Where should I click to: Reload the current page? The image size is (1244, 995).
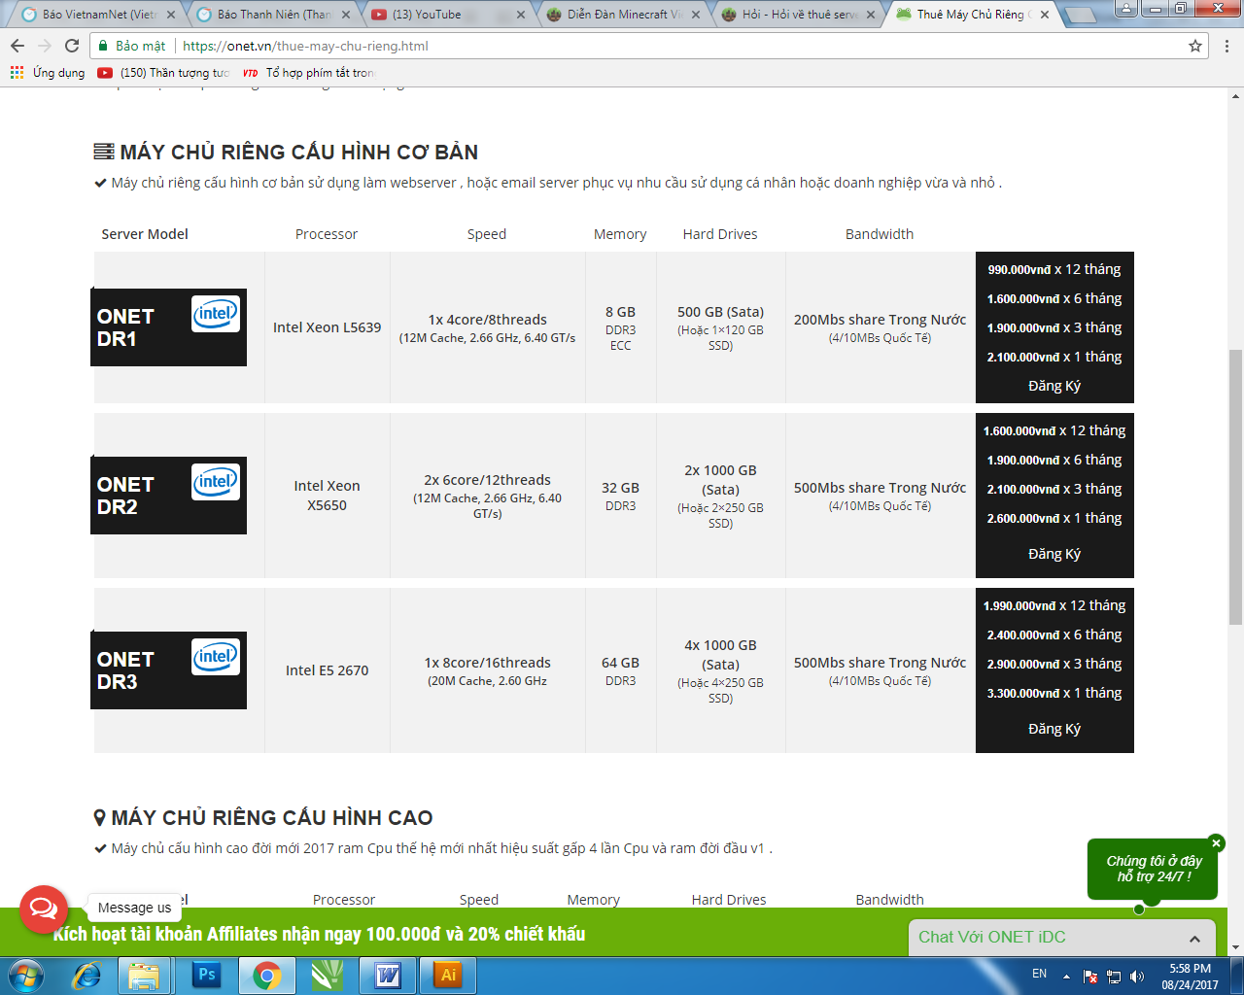(72, 46)
